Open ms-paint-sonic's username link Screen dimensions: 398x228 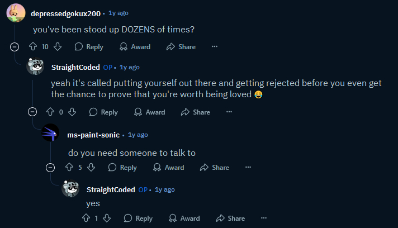93,135
